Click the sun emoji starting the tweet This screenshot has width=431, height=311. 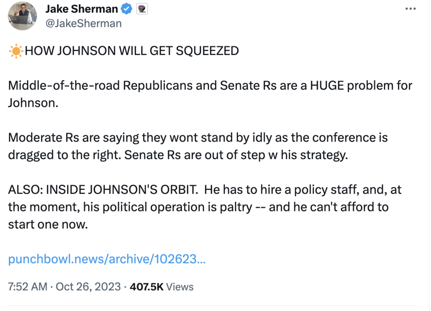click(x=16, y=51)
